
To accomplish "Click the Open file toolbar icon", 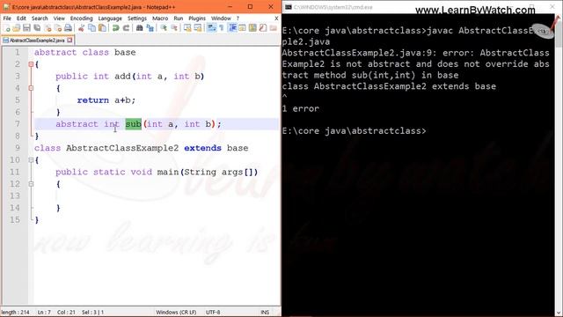I will click(17, 28).
